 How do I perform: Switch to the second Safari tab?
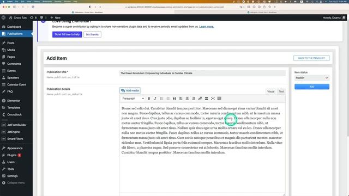tap(262, 12)
